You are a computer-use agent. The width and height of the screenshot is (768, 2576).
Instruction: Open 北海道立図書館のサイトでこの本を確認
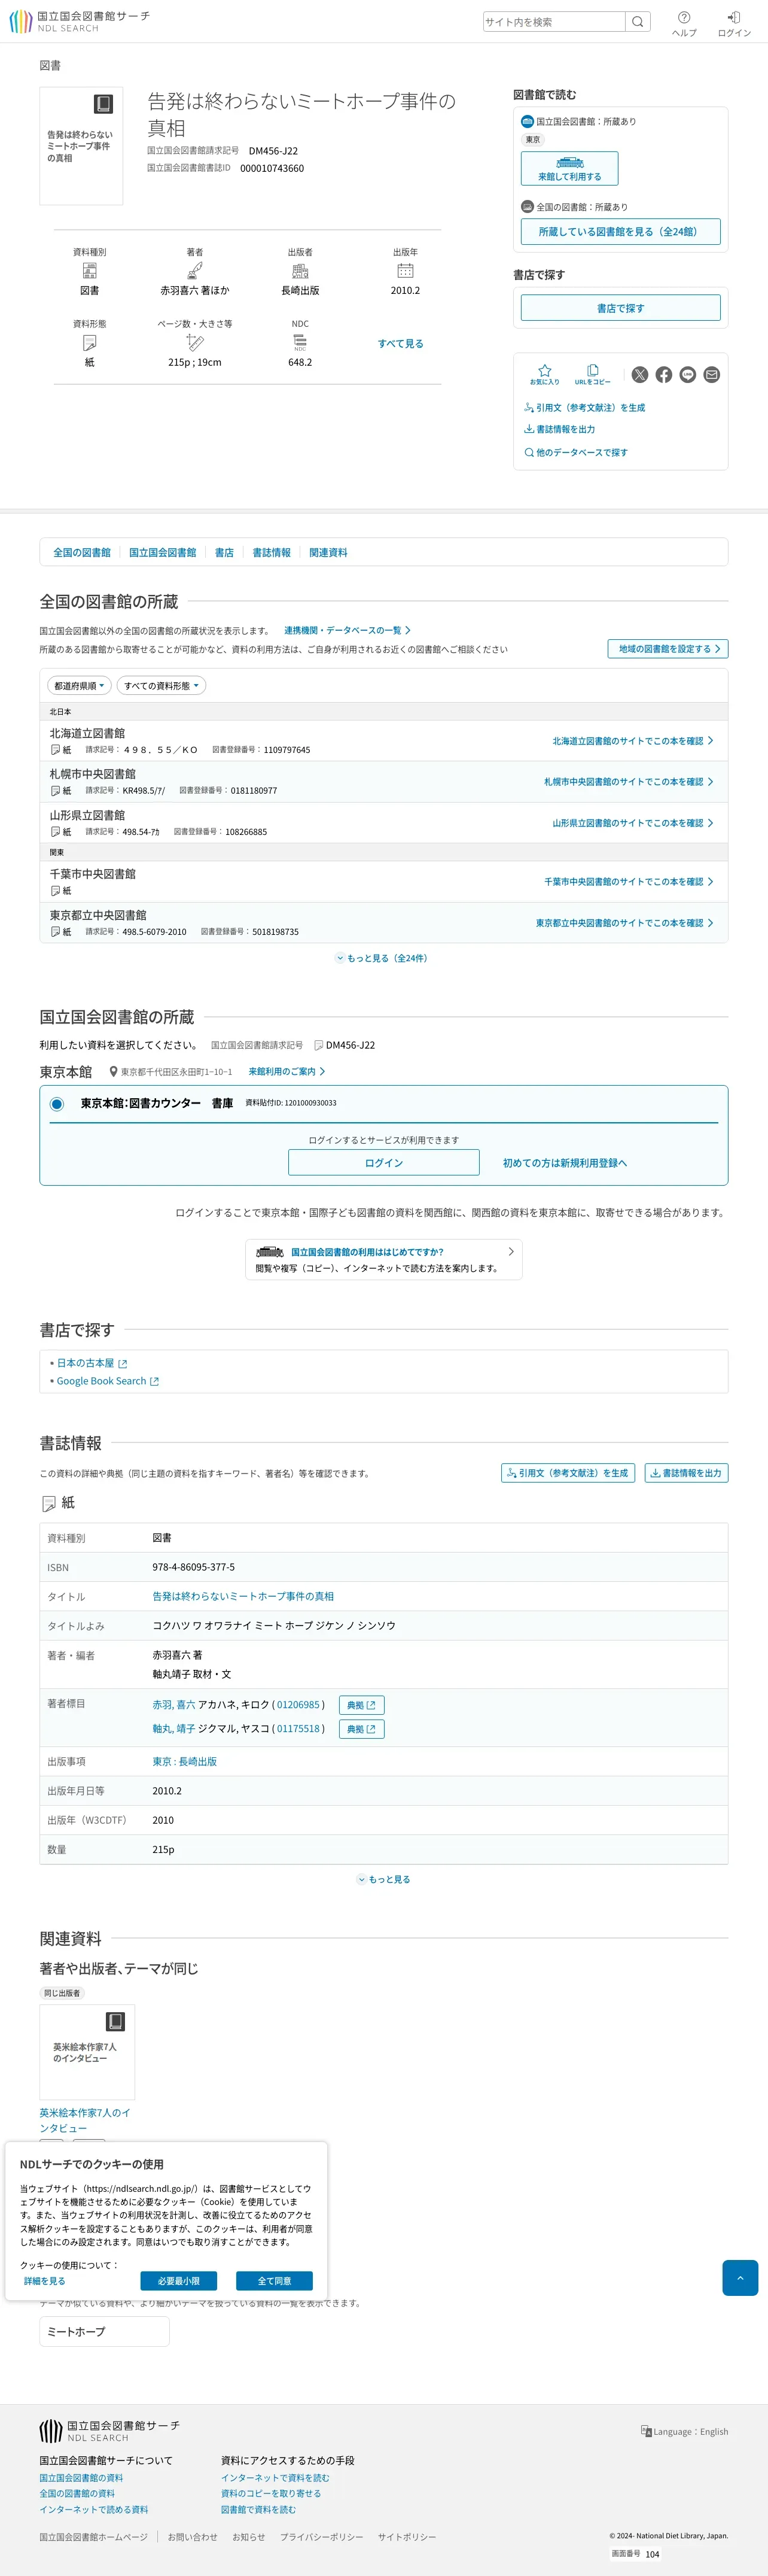pyautogui.click(x=633, y=741)
